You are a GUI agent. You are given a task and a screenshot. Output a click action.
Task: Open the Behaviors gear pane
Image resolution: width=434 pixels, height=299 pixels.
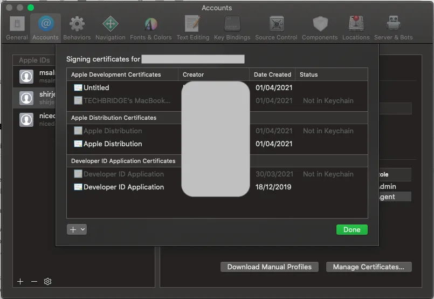tap(77, 28)
